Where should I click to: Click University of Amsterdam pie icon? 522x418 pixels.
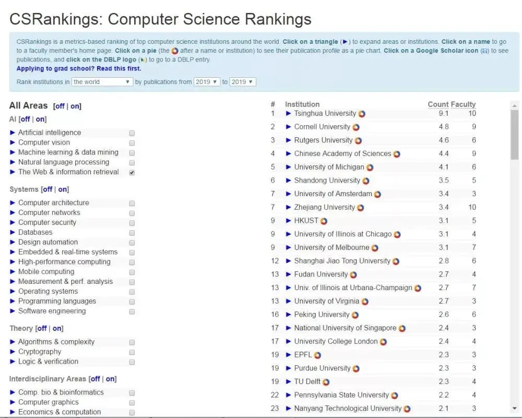pyautogui.click(x=377, y=194)
